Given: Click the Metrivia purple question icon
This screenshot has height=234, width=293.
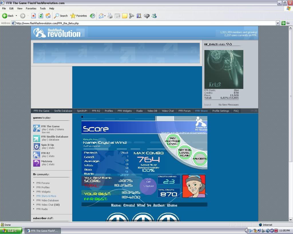Looking at the screenshot, I should tap(37, 163).
